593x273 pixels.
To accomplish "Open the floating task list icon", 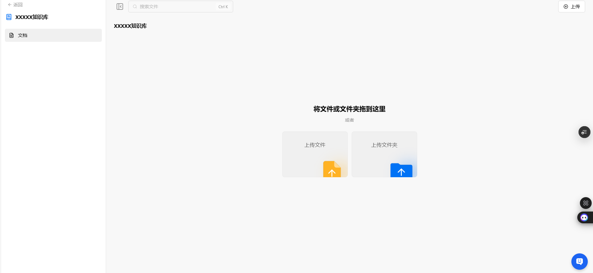I will [x=584, y=132].
